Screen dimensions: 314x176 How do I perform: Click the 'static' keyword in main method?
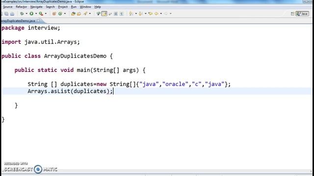point(47,70)
